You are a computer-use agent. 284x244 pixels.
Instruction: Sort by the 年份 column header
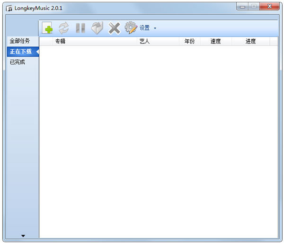[x=189, y=41]
